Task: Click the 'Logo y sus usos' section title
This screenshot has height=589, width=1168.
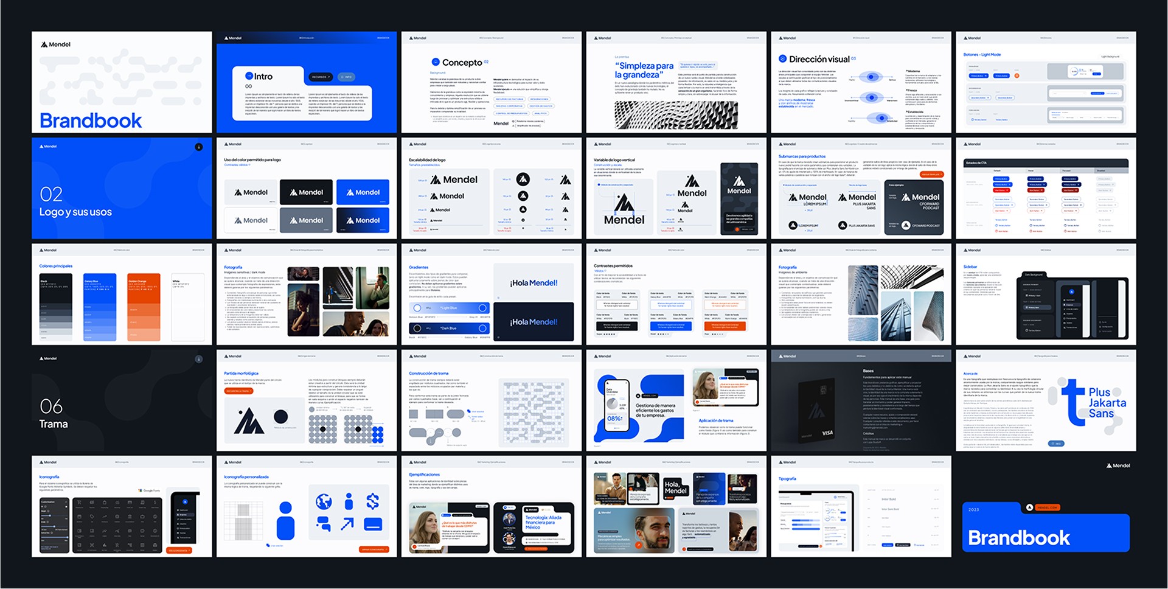Action: click(75, 212)
